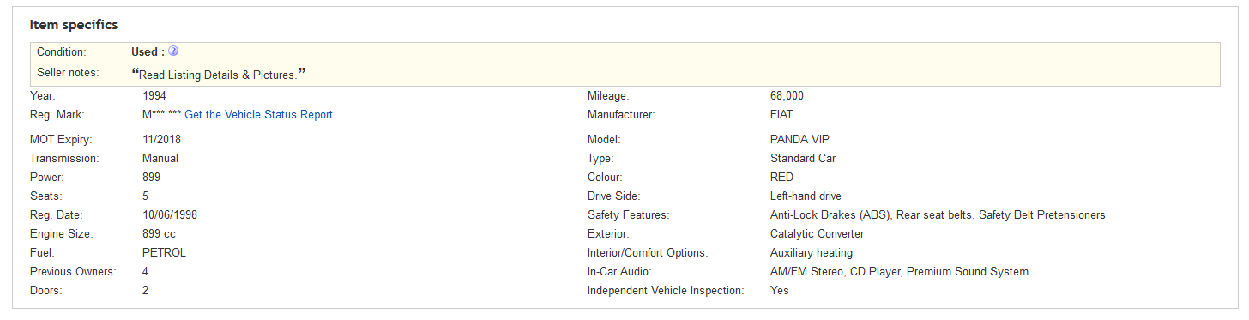
Task: Open the Get the Vehicle Status Report link
Action: point(258,115)
